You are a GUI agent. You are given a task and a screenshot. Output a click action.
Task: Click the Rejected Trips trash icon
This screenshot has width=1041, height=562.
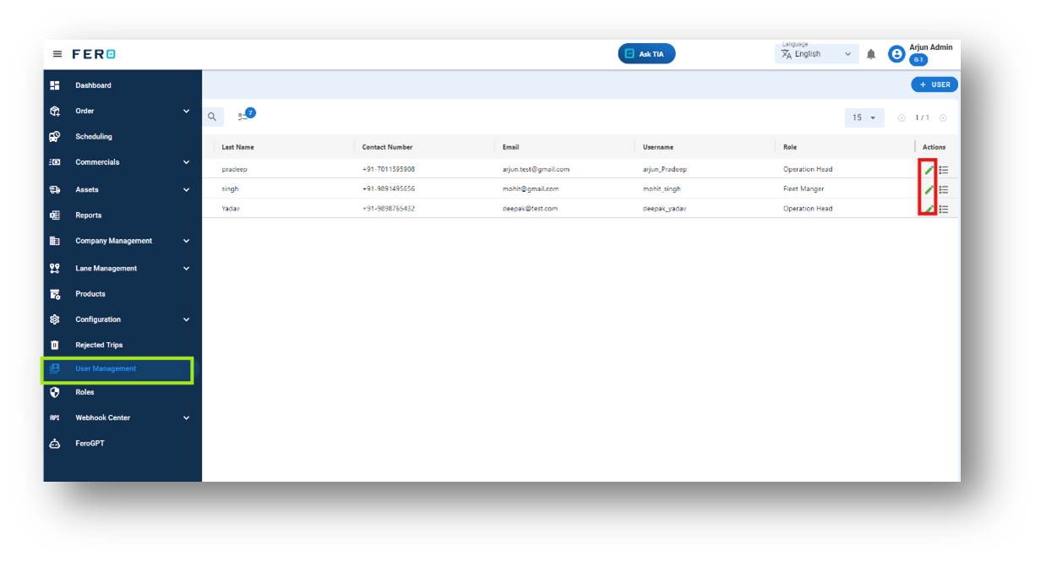[x=55, y=345]
